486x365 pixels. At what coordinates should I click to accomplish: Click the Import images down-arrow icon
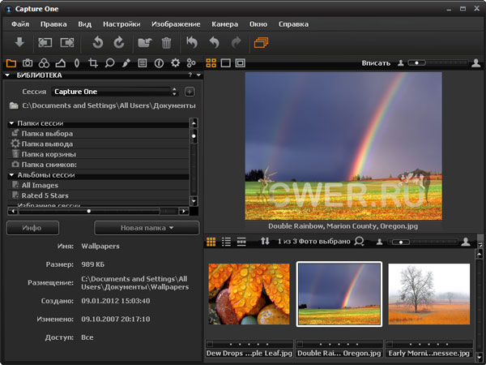(x=19, y=41)
